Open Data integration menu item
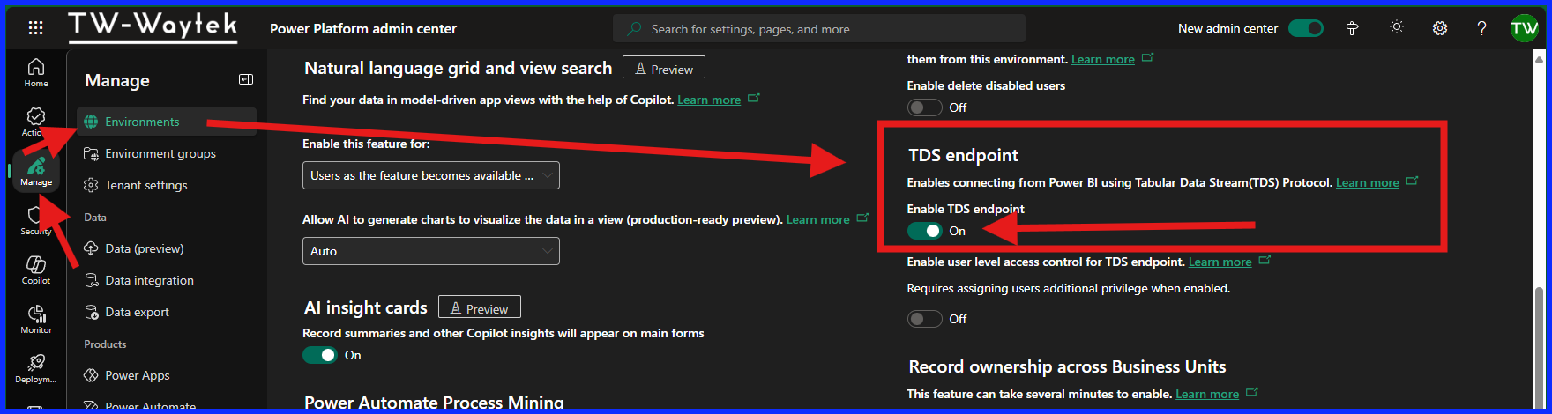 click(149, 280)
